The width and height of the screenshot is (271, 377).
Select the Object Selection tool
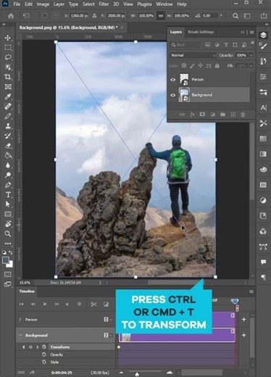pos(8,67)
